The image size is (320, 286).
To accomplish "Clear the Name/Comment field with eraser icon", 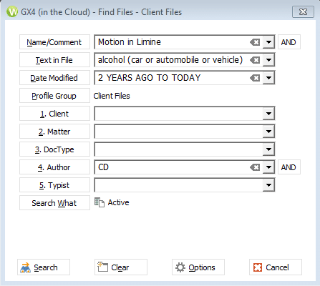I will pos(255,42).
